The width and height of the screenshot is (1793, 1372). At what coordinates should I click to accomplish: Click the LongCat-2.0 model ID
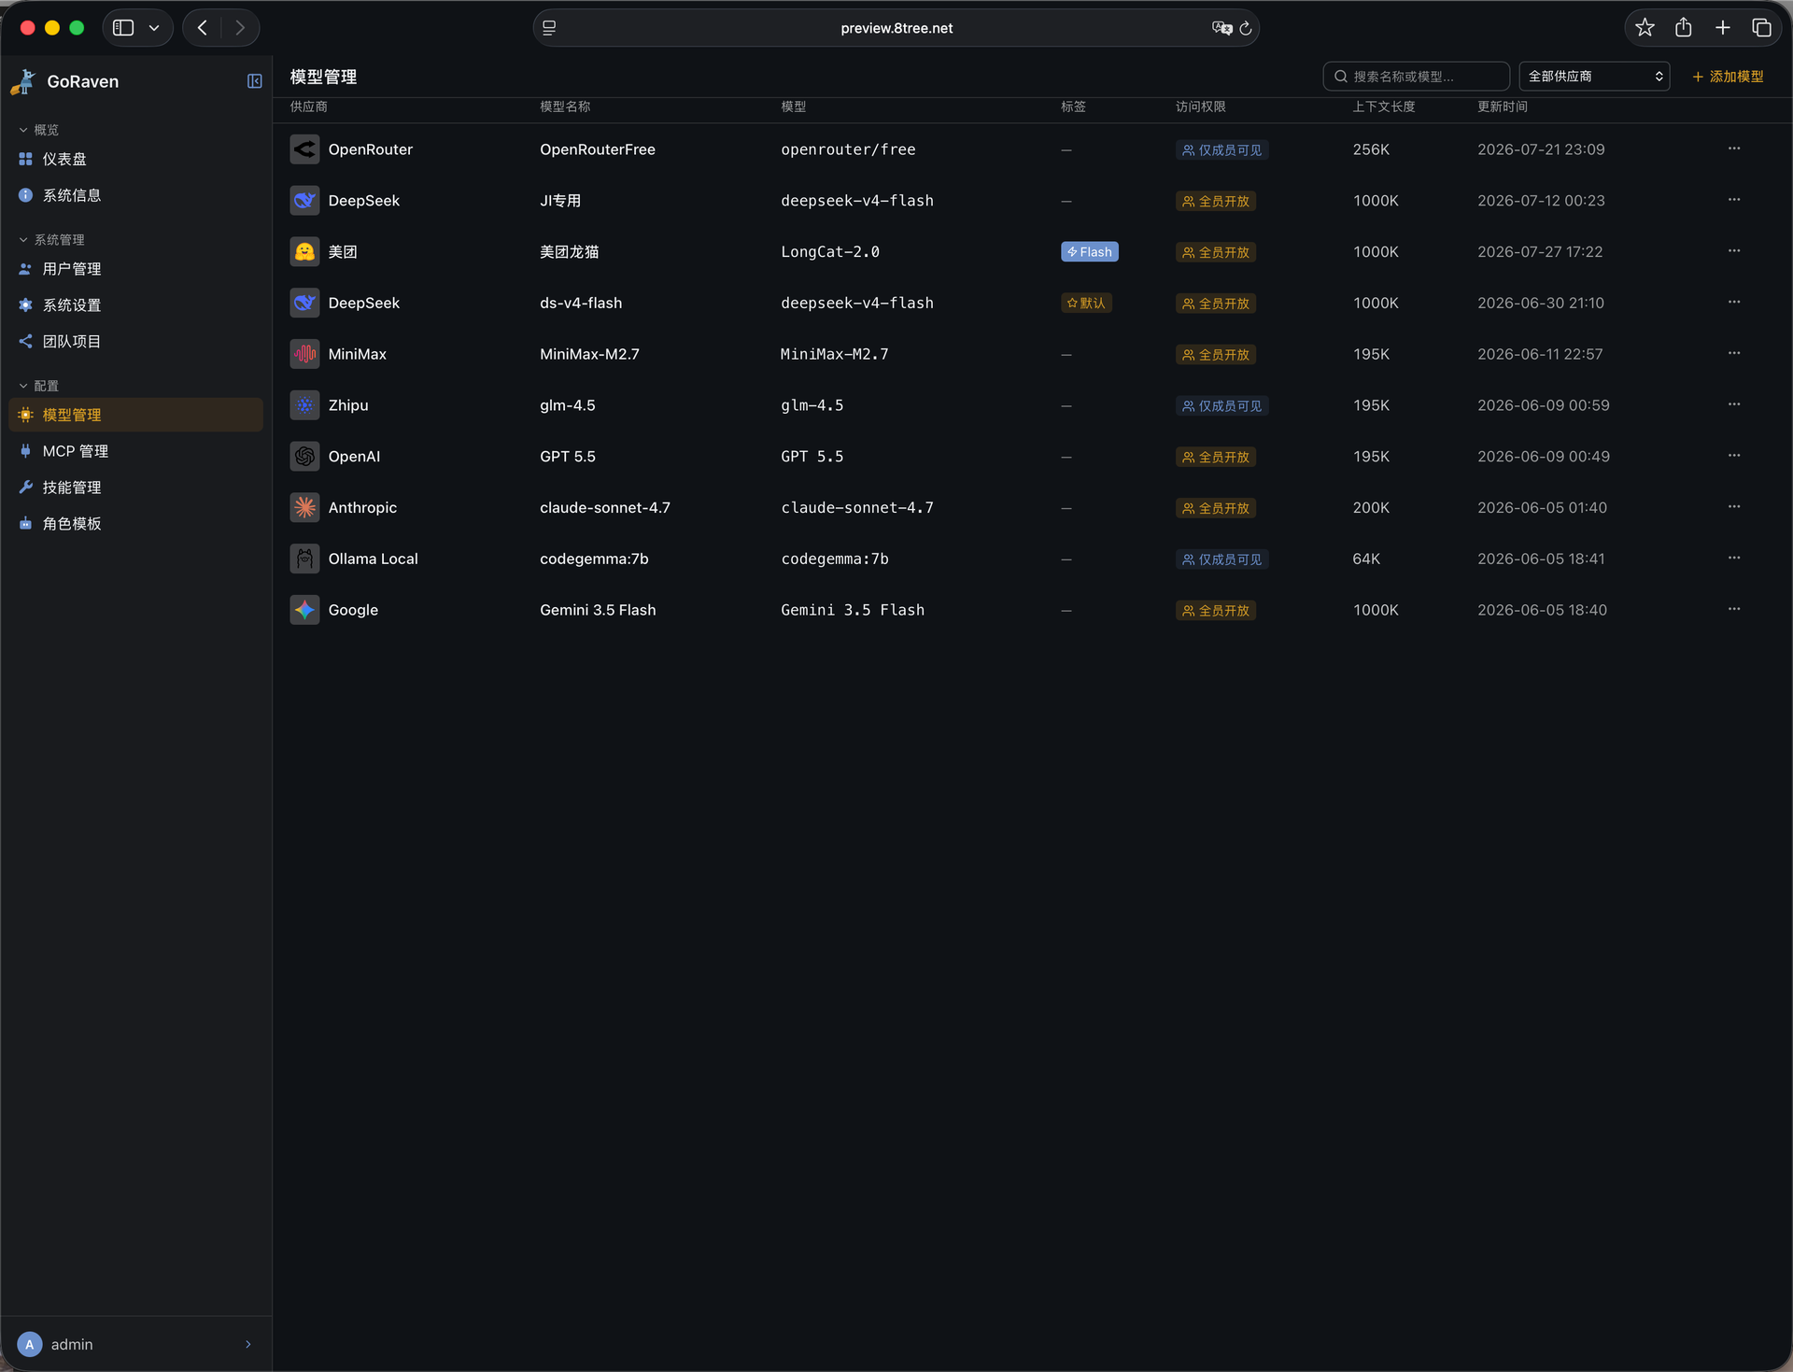coord(830,252)
